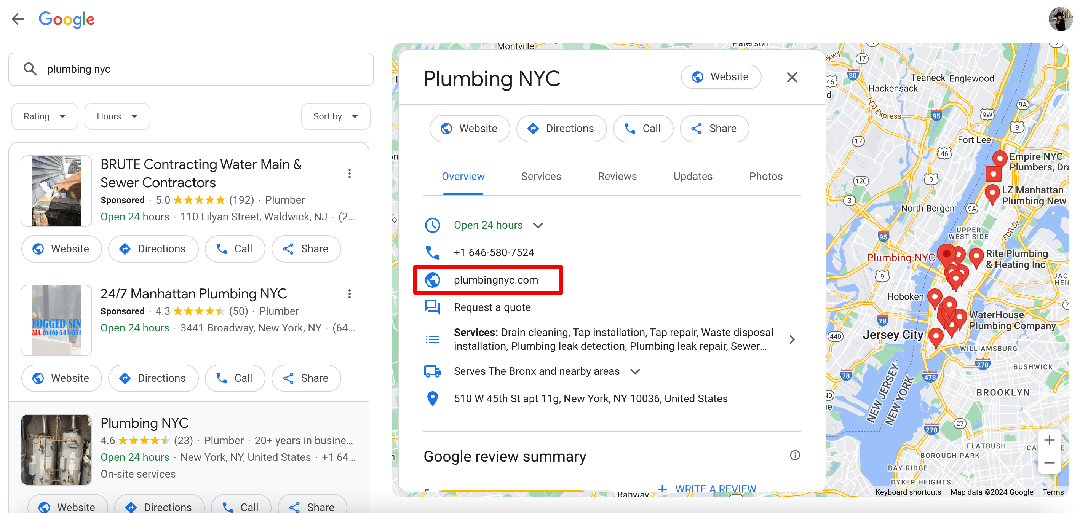
Task: Open more options for BRUTE Contracting listing
Action: click(349, 174)
